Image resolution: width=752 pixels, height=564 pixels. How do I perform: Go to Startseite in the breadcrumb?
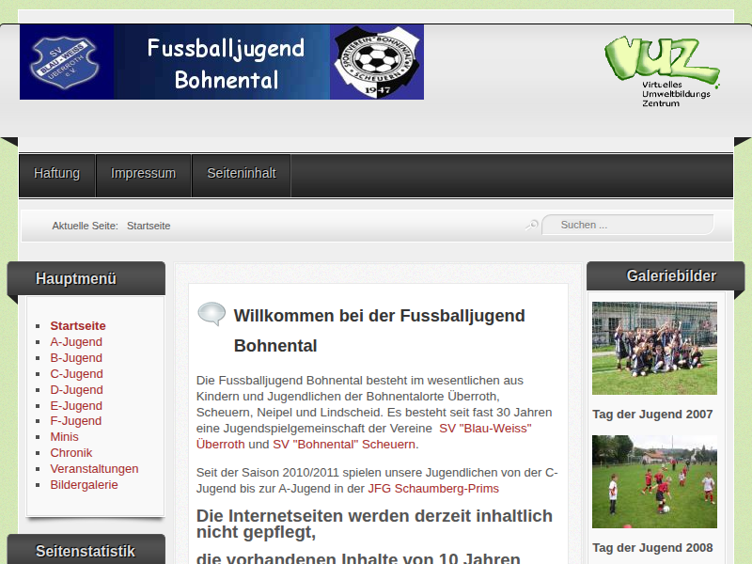pyautogui.click(x=149, y=226)
